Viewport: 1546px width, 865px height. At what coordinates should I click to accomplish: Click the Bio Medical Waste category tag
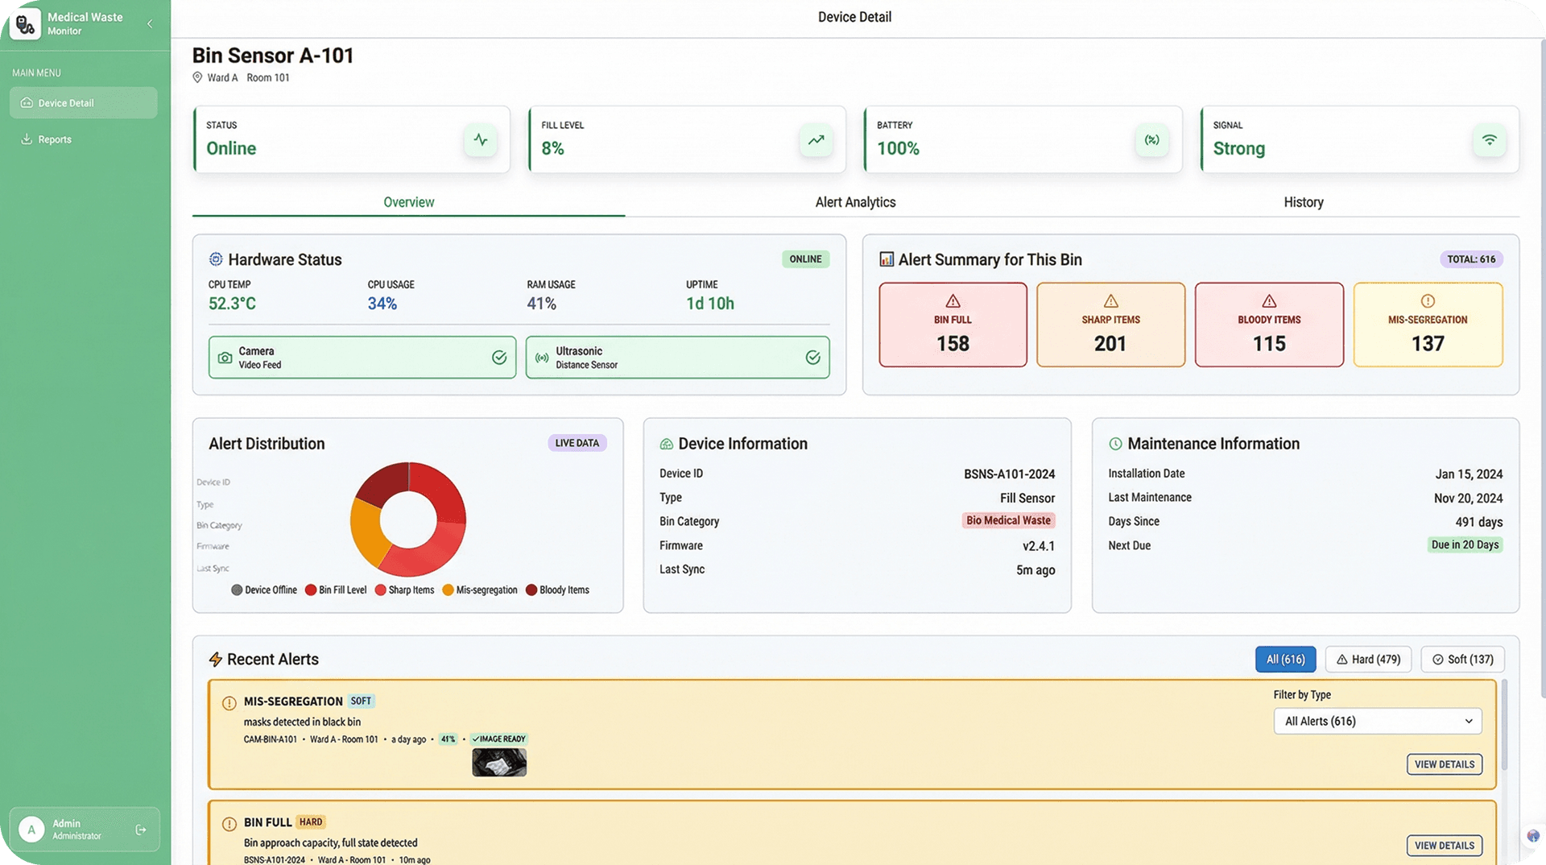1008,521
